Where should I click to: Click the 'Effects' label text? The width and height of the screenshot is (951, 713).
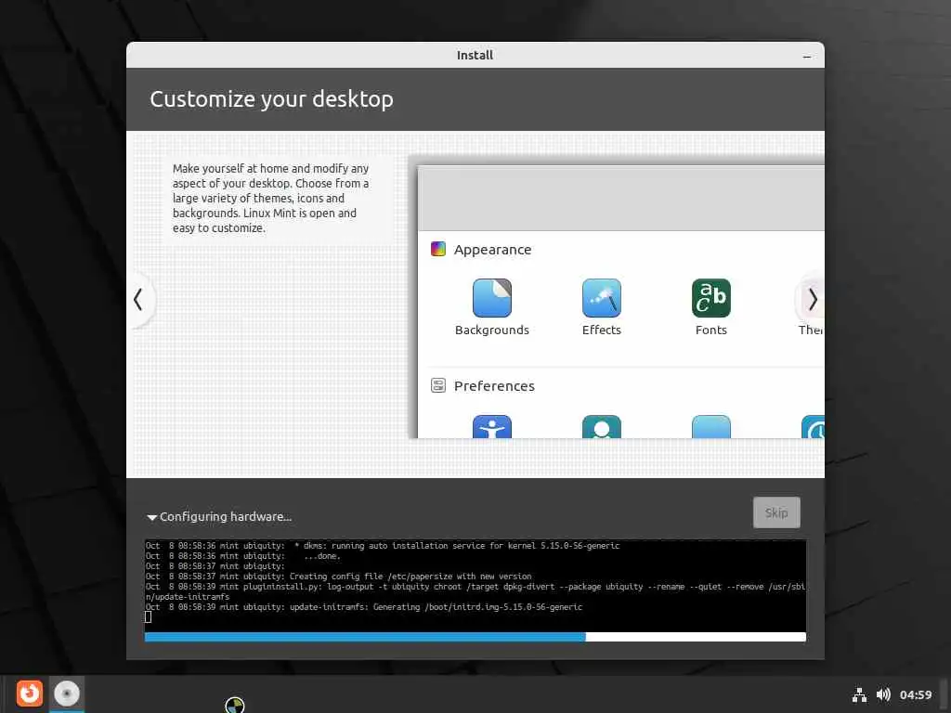601,330
